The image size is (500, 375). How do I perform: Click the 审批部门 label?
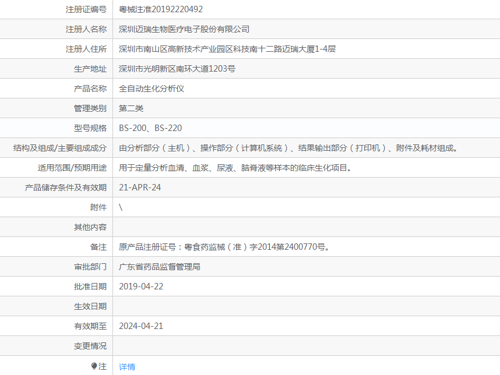coord(90,267)
